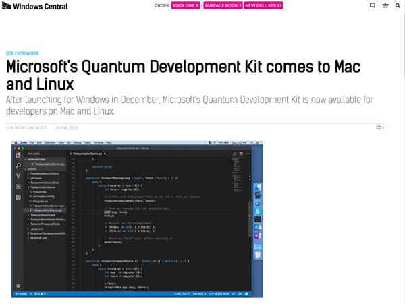This screenshot has width=405, height=304.
Task: Open the Windows Central home logo
Action: 35,6
